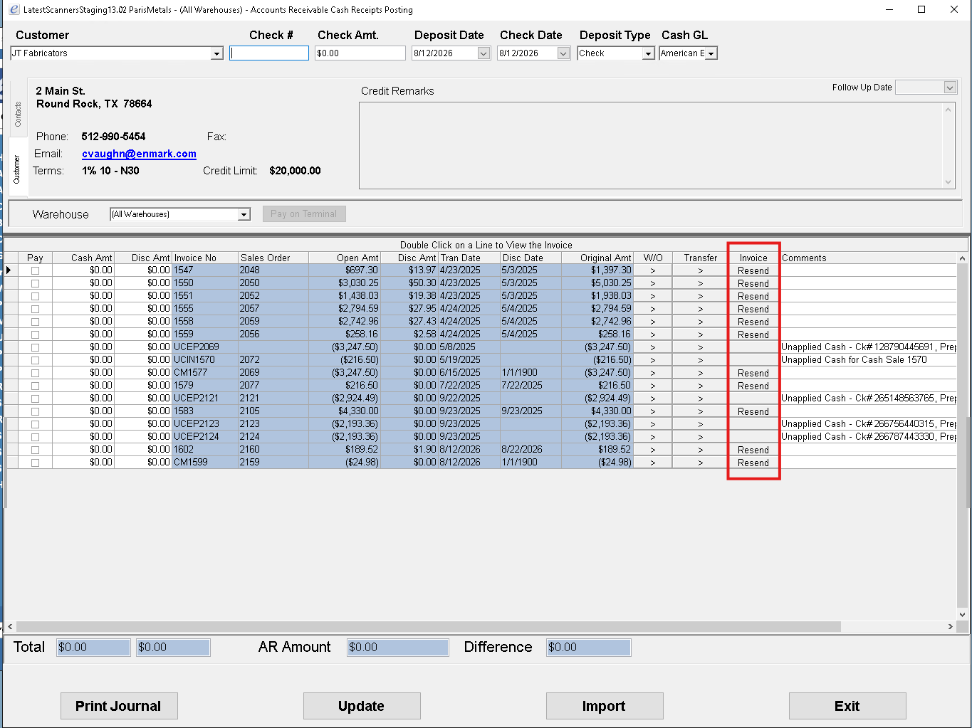This screenshot has height=728, width=972.
Task: Check Pay box for invoice 1555
Action: click(x=35, y=309)
